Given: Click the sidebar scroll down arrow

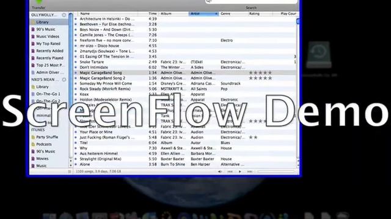Looking at the screenshot, I should click(x=71, y=165).
